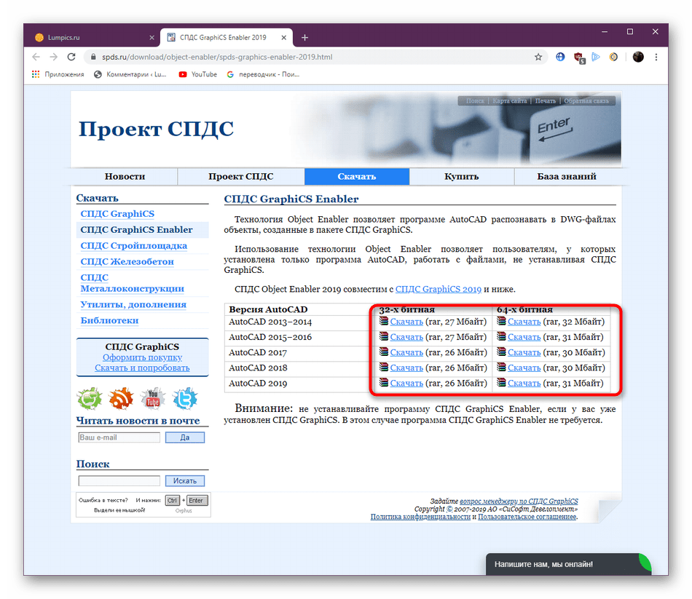Click the green chat social icon
Viewport: 692px width, 599px height.
coord(90,398)
